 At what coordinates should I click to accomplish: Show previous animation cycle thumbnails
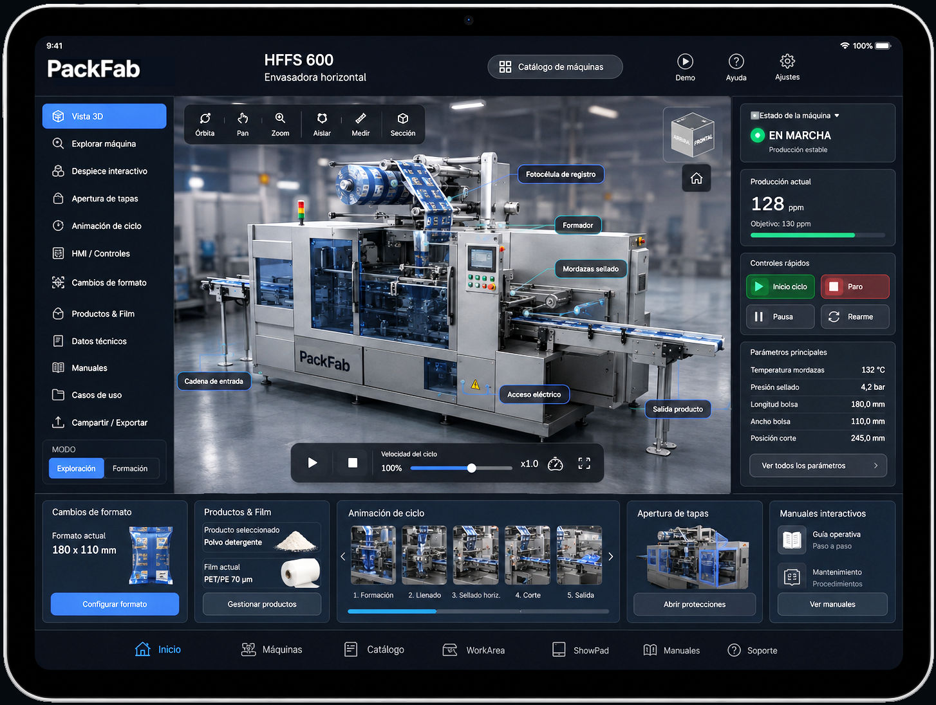342,556
